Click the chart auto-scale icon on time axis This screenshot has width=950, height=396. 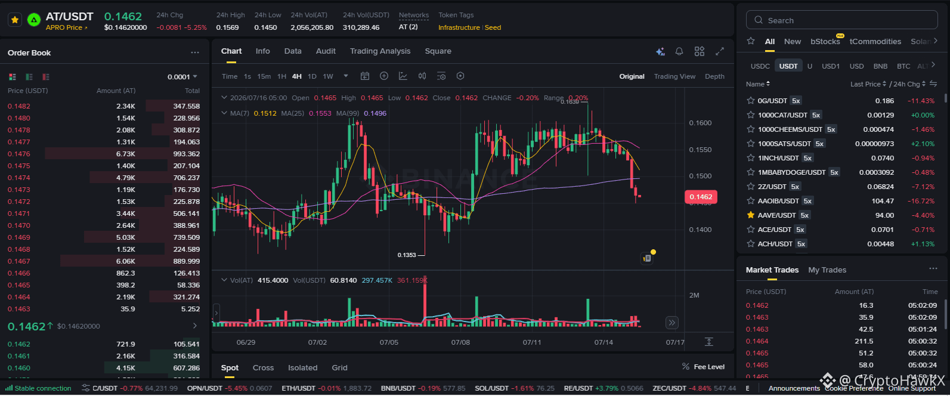[x=708, y=342]
